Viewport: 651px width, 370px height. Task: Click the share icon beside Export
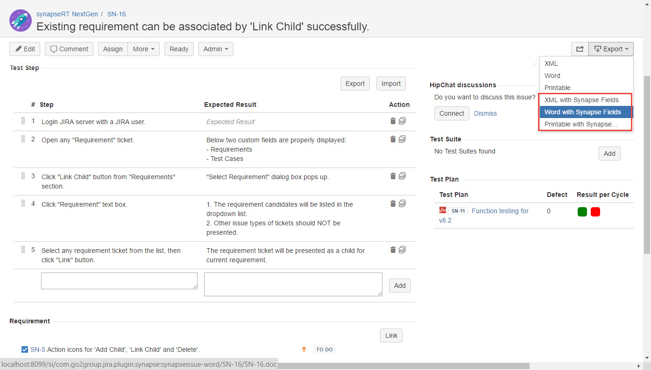580,49
